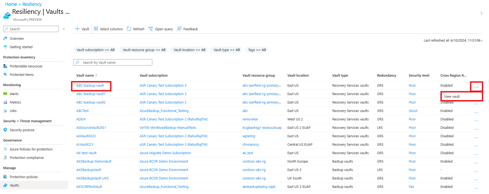Viewport: 489px width, 194px height.
Task: Open the ellipsis menu for the AK-test-Vault row
Action: tap(476, 154)
